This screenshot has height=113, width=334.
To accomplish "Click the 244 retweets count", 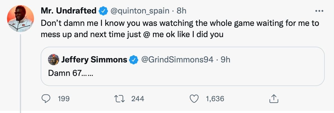I will 138,99.
